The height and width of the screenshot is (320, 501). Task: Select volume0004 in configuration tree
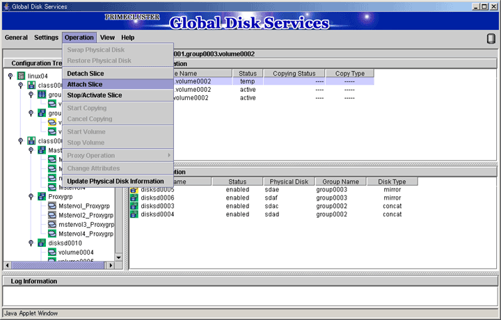76,253
